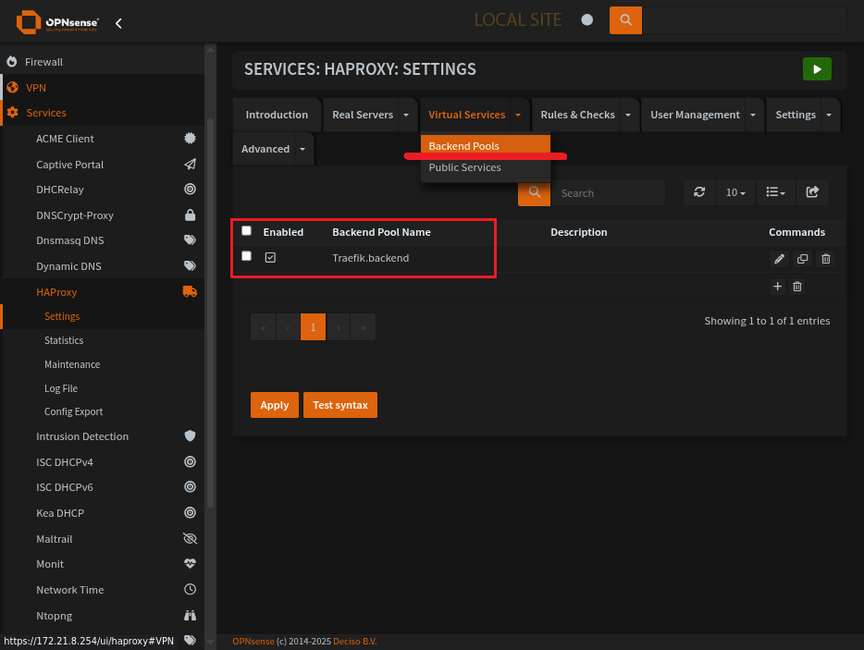This screenshot has width=864, height=650.
Task: Sort by the Backend Pool Name column
Action: click(381, 232)
